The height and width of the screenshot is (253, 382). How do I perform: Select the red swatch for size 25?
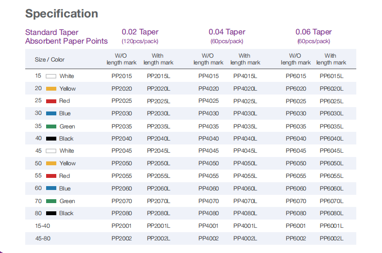[51, 101]
